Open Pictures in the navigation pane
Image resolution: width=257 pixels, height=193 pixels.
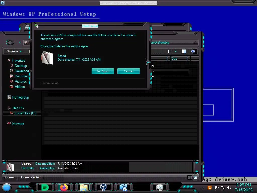coord(21,81)
